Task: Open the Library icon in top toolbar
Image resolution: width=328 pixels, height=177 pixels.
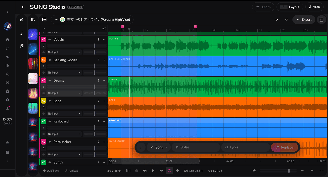Action: click(33, 19)
